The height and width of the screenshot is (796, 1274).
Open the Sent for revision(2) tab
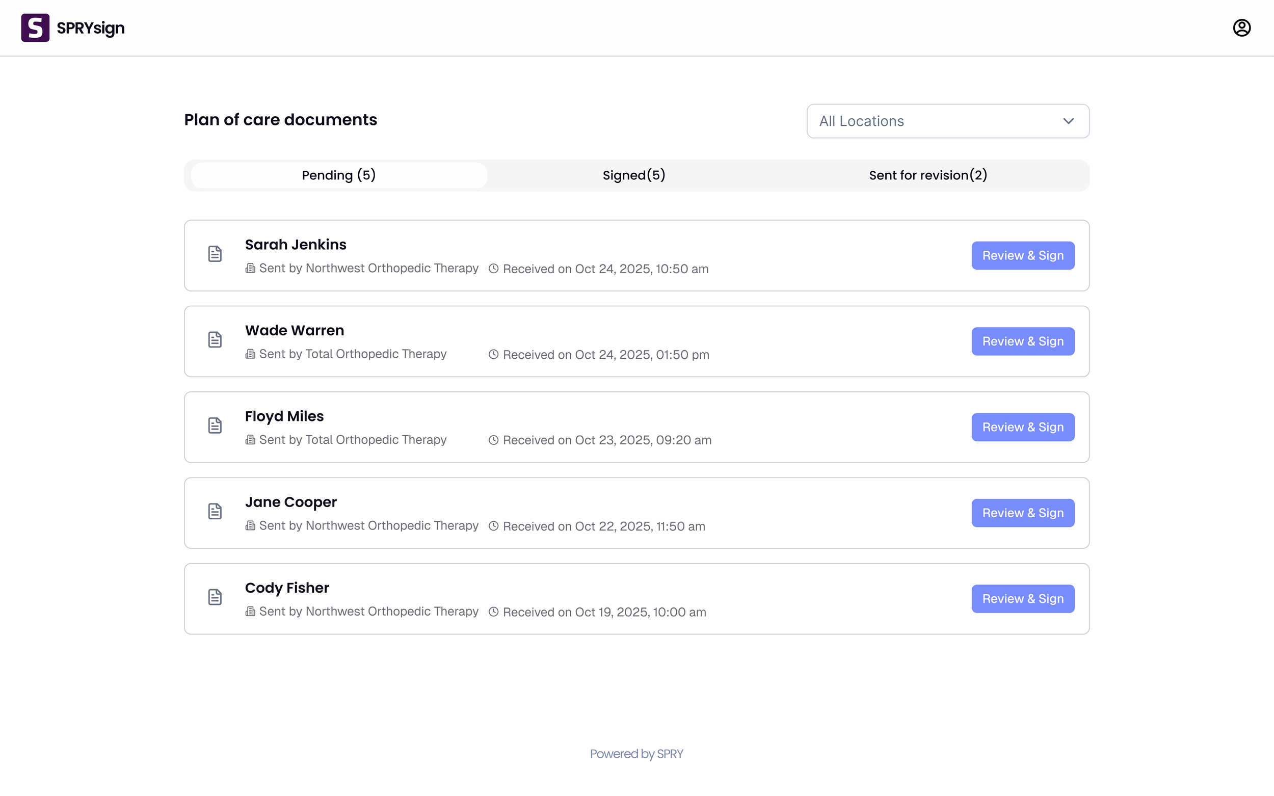click(927, 175)
